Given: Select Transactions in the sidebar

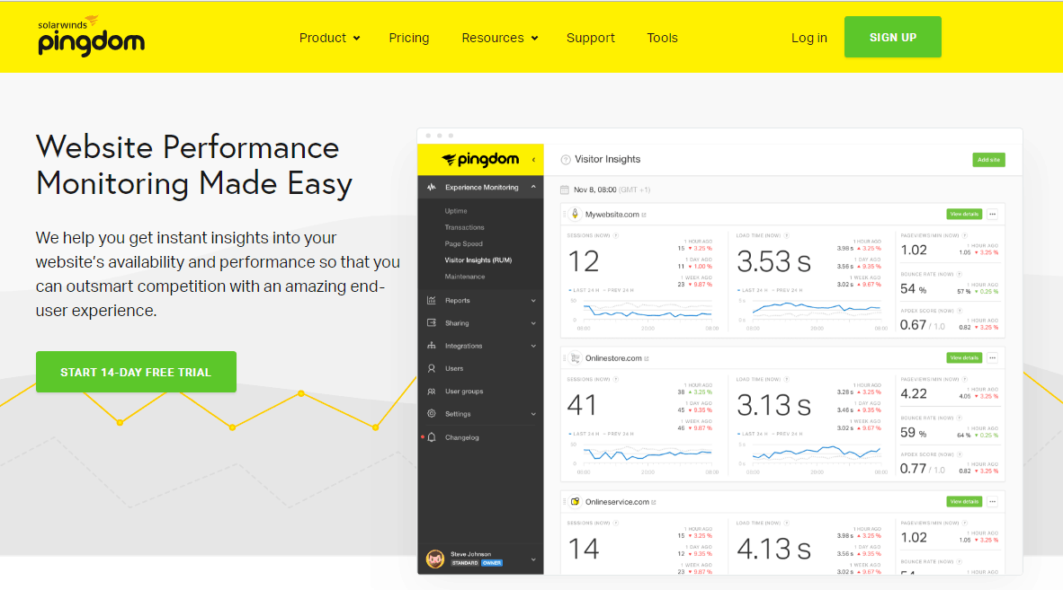Looking at the screenshot, I should click(x=464, y=227).
